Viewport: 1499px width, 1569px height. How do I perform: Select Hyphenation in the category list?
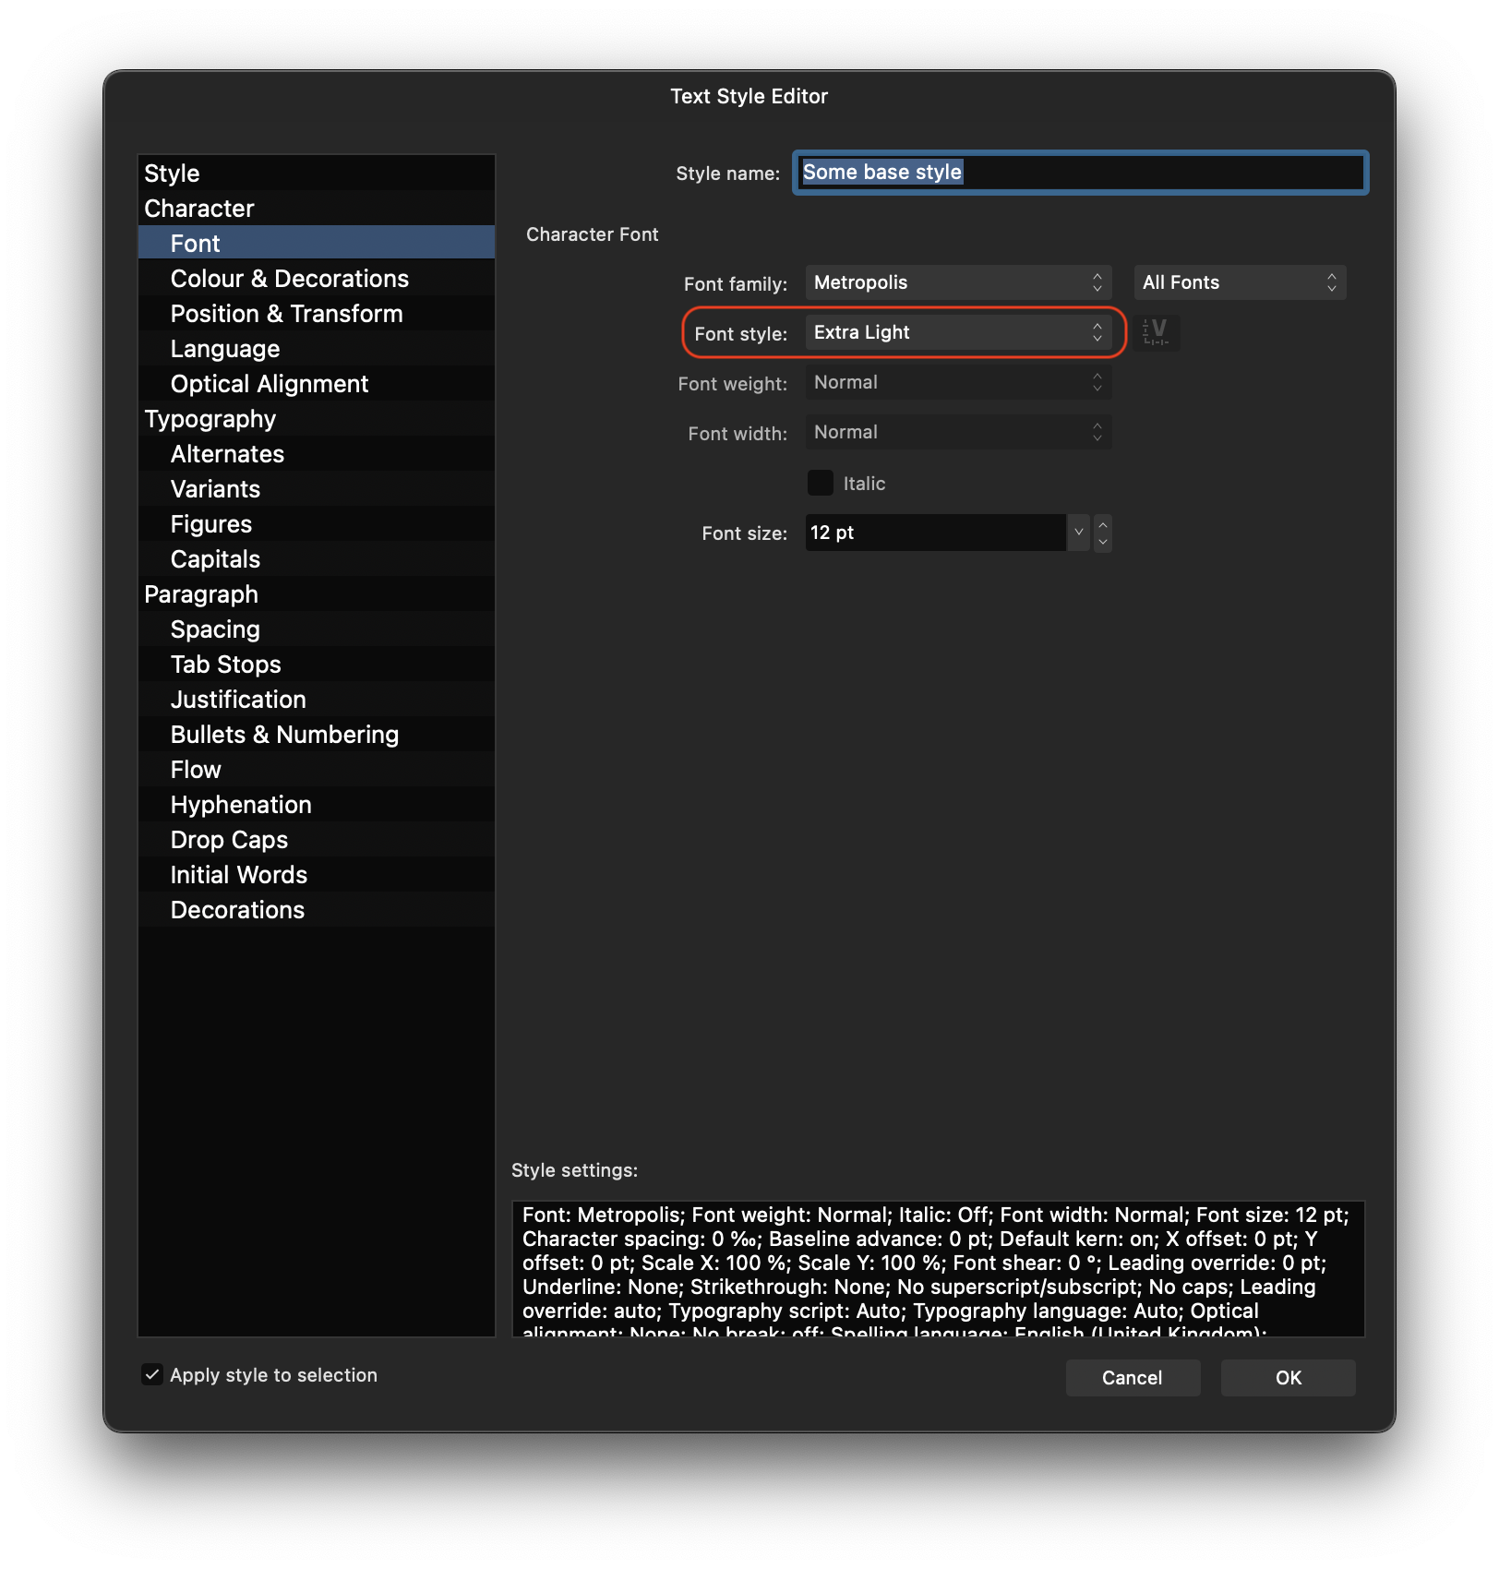pos(241,805)
